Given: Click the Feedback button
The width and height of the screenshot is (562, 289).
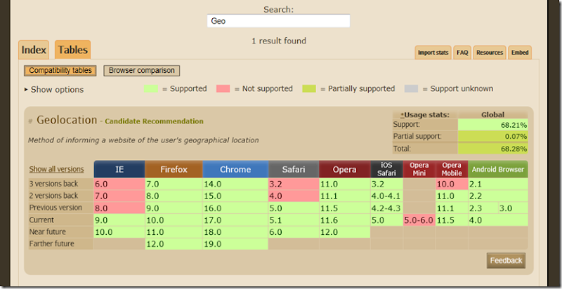Looking at the screenshot, I should pos(506,260).
